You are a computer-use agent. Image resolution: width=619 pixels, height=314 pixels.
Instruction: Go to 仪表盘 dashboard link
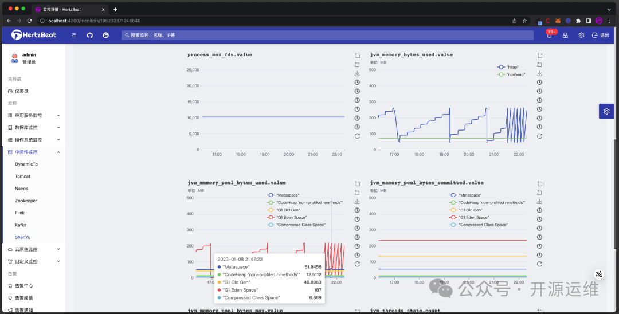pos(21,91)
